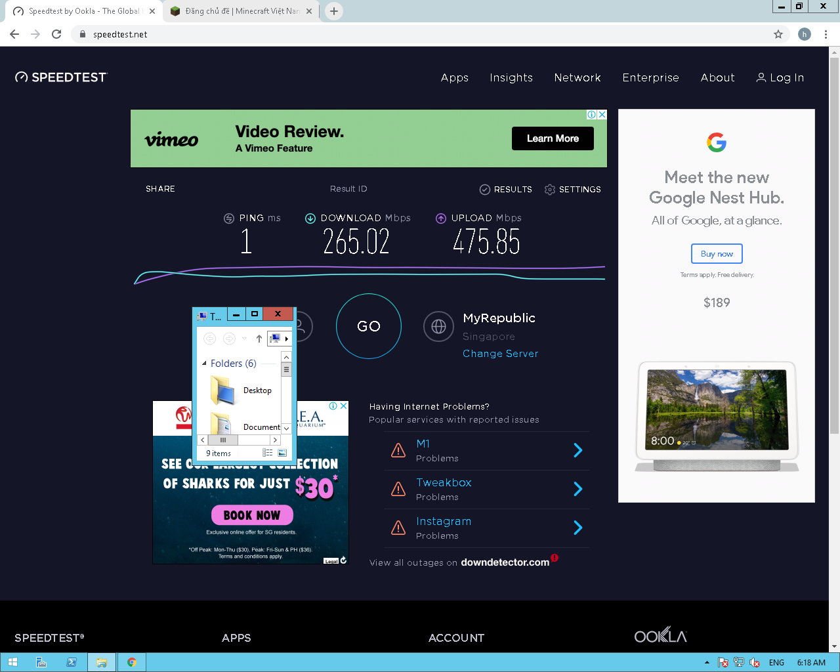Collapse the Folders (6) group
The image size is (840, 672).
[x=204, y=364]
